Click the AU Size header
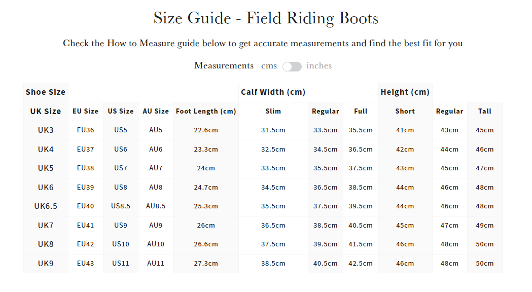The height and width of the screenshot is (292, 532). (156, 111)
